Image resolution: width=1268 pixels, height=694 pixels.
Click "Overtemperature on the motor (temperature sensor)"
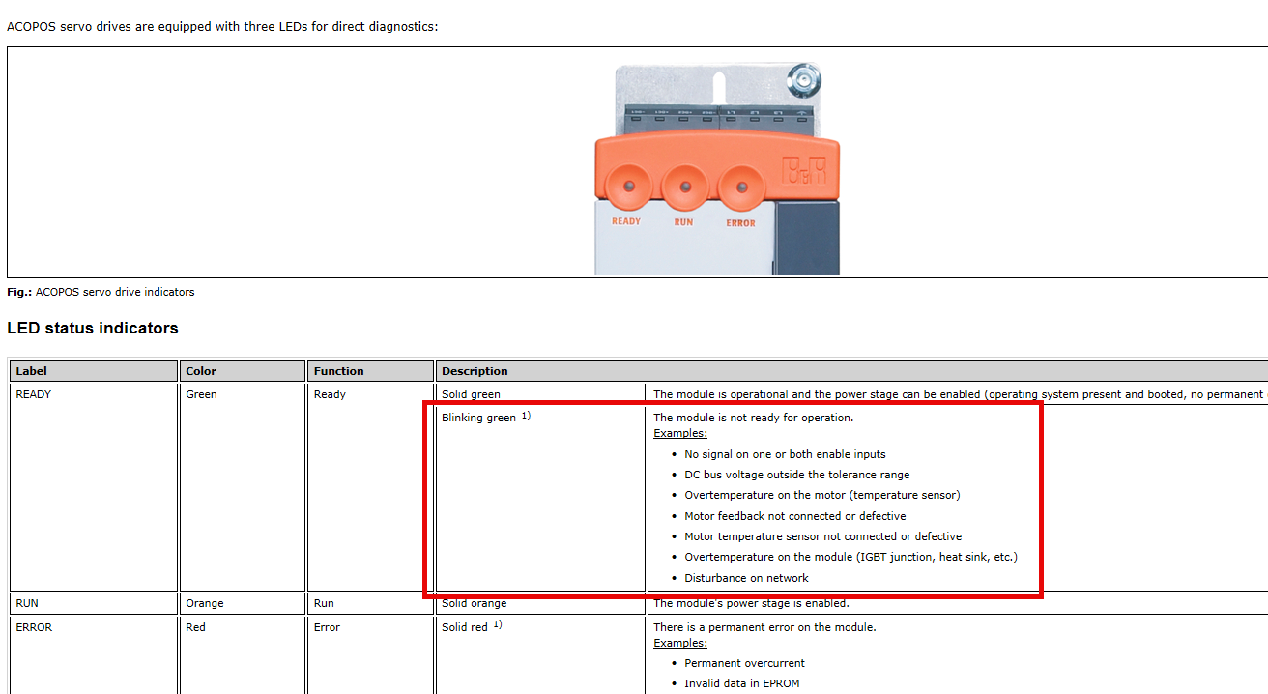(x=822, y=495)
